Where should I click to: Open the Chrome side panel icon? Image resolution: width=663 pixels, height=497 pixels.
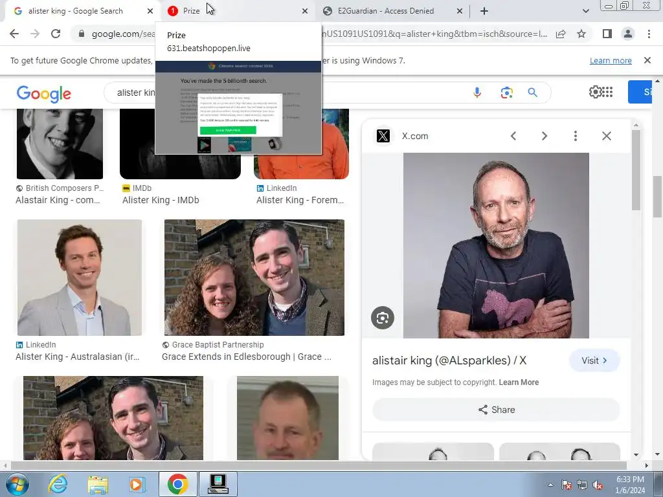tap(607, 34)
